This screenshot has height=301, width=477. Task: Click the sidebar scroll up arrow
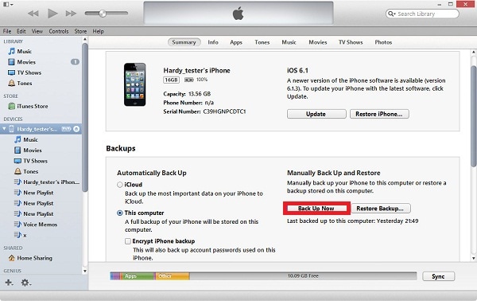(x=85, y=39)
